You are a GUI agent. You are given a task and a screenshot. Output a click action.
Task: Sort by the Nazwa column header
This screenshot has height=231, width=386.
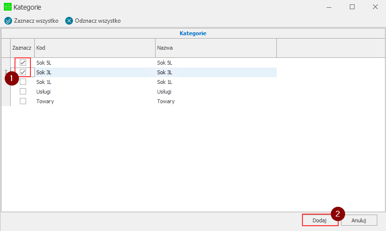[215, 48]
